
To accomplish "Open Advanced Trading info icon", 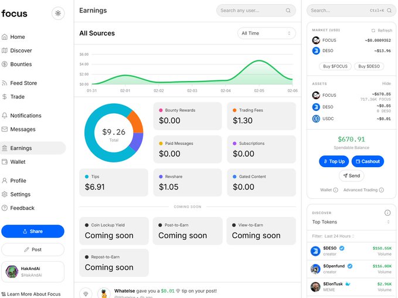I will click(x=381, y=190).
